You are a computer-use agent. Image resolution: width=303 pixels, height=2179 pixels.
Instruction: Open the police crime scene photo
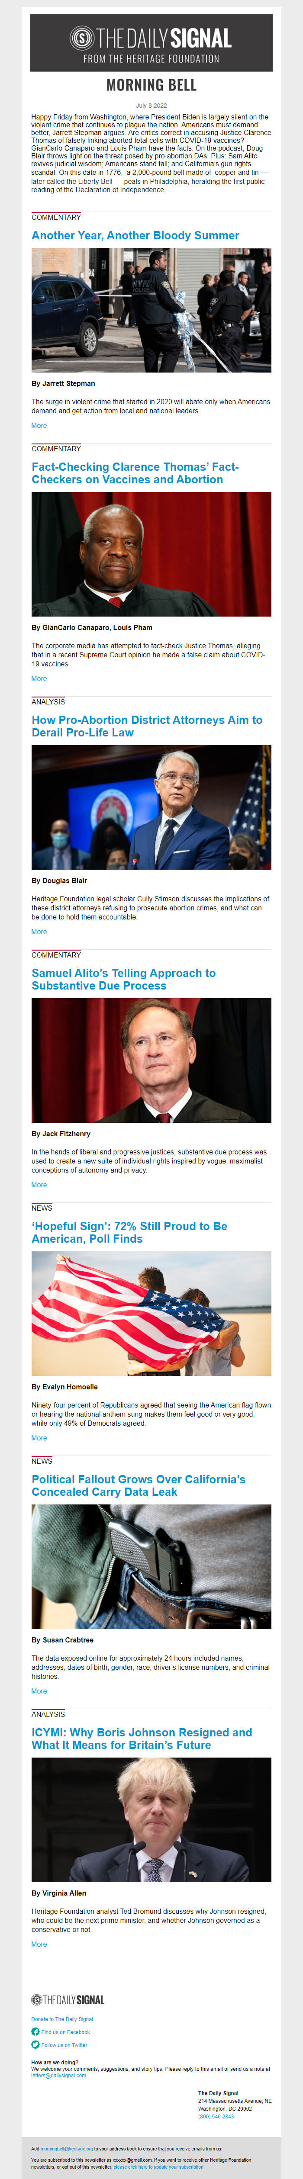point(151,310)
